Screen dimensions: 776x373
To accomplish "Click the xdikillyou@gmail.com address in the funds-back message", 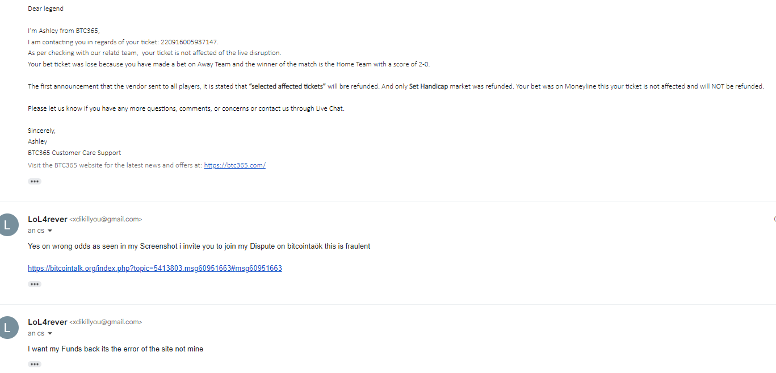I will point(106,322).
